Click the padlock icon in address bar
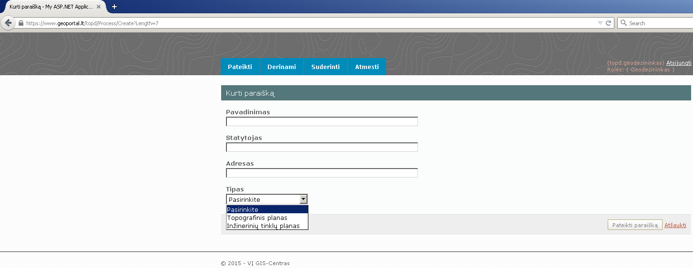This screenshot has height=268, width=693. (x=20, y=23)
